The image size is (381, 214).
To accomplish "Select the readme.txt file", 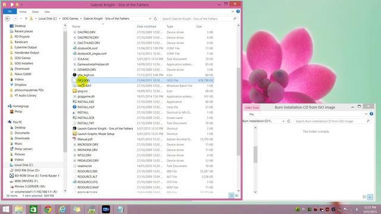I will click(x=85, y=166).
